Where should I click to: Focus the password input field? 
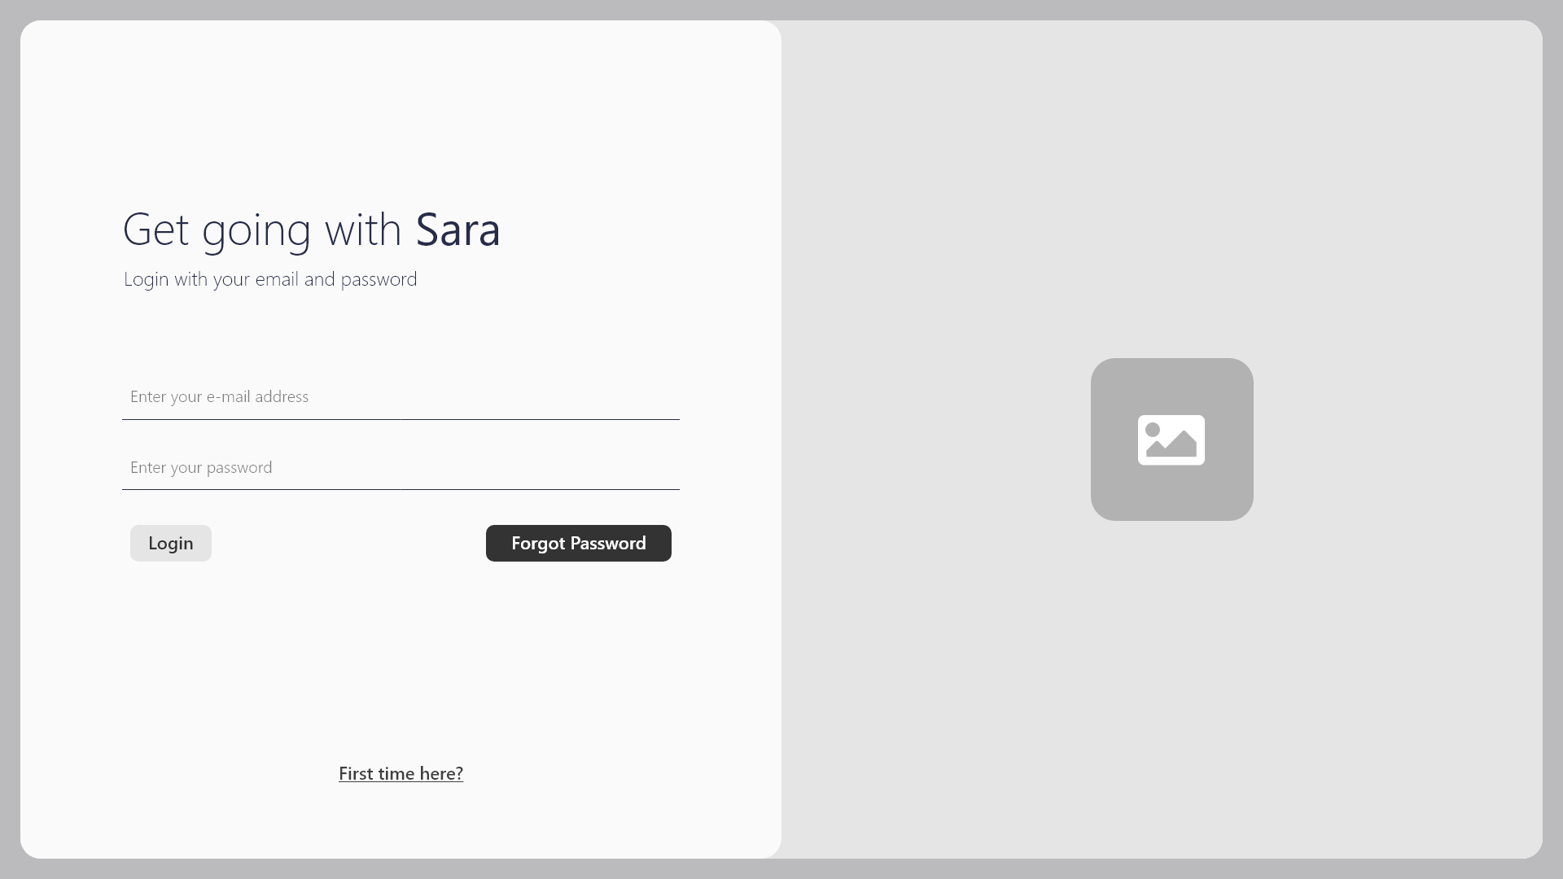488,467
